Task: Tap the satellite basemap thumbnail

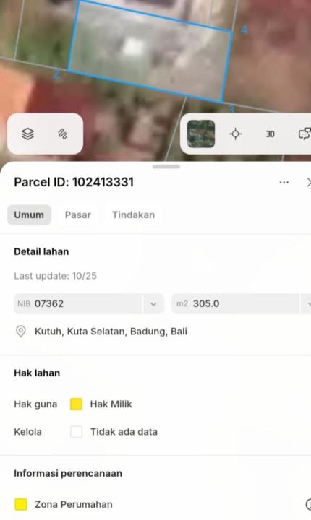Action: (201, 134)
